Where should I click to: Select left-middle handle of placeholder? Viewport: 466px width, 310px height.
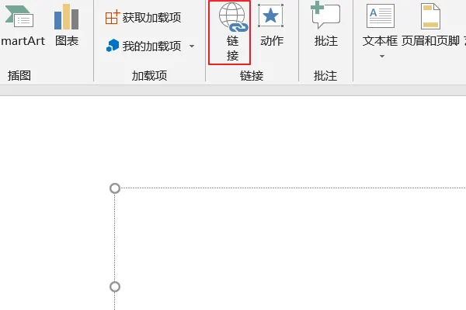(x=115, y=287)
